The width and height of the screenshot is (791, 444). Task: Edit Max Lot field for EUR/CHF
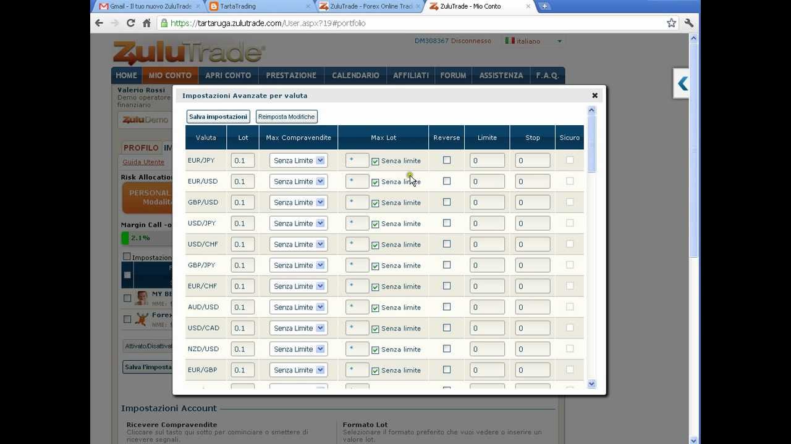(x=357, y=286)
